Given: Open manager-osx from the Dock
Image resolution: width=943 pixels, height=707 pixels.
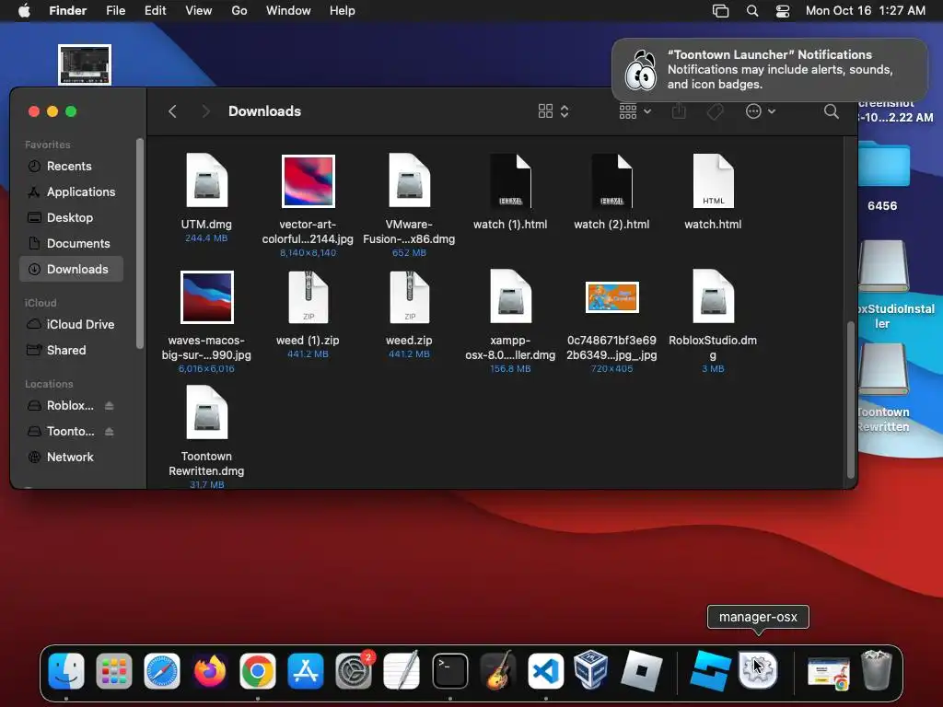Looking at the screenshot, I should pos(758,669).
